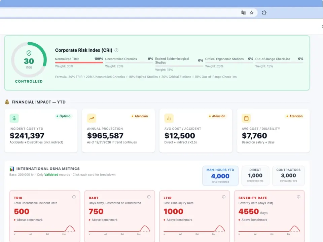Click the Atención badge on Avg Cost / Disability
Screen dimensions: 323x242
tap(294, 116)
